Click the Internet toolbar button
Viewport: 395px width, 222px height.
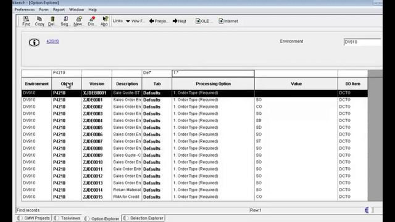(228, 21)
